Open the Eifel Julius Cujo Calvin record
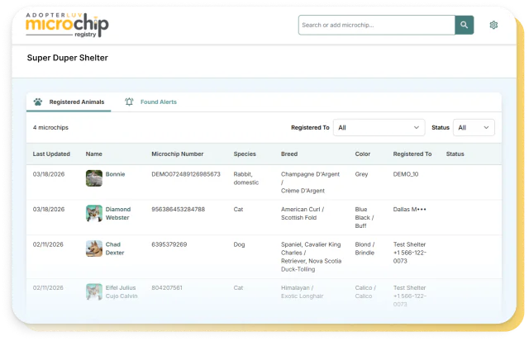Screen dimensions: 529x341 click(122, 291)
